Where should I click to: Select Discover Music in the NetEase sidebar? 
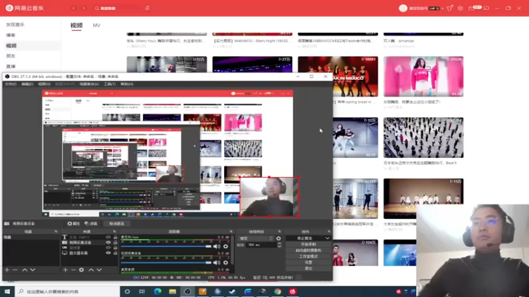coord(15,24)
